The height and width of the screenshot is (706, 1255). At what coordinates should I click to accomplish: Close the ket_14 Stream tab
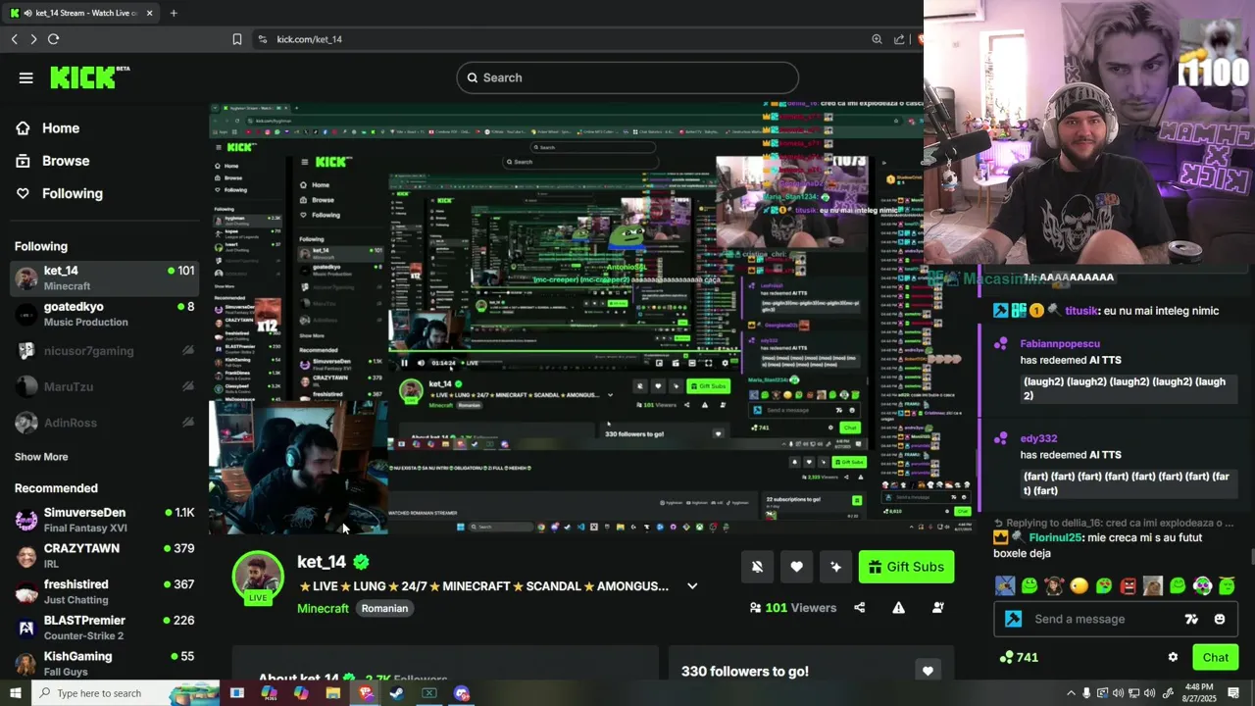point(150,13)
